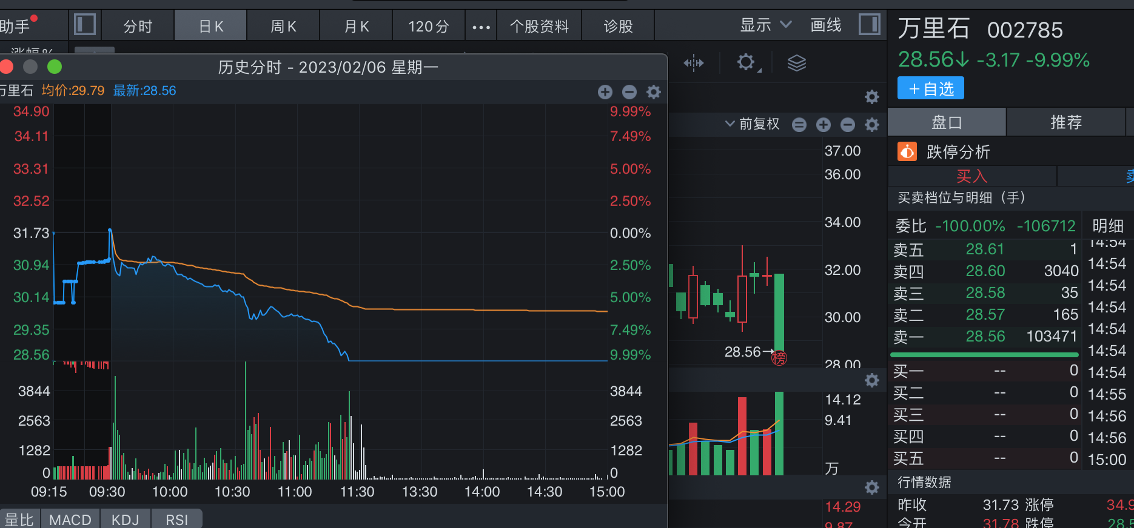Click the orange 跌停分析 icon
The image size is (1134, 528).
pyautogui.click(x=907, y=151)
